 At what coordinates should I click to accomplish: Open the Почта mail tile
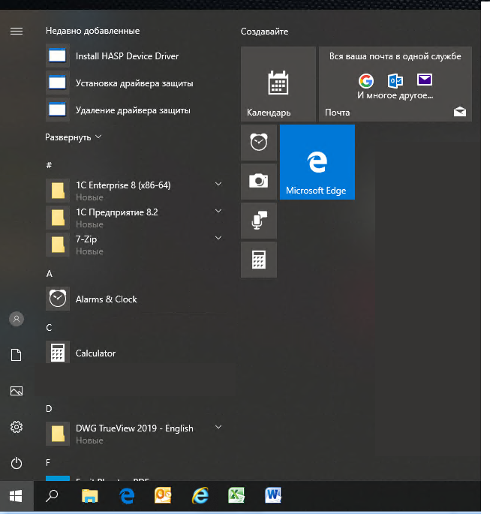395,84
